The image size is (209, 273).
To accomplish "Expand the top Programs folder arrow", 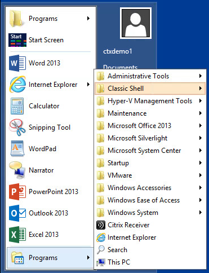I will coord(88,19).
